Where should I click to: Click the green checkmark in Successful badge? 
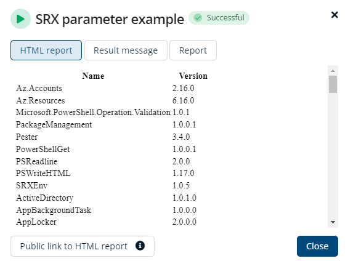pyautogui.click(x=198, y=18)
